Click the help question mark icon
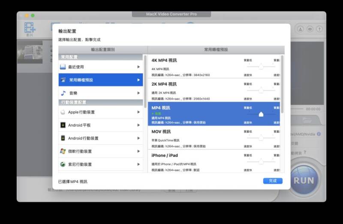343x224 pixels. [x=319, y=29]
